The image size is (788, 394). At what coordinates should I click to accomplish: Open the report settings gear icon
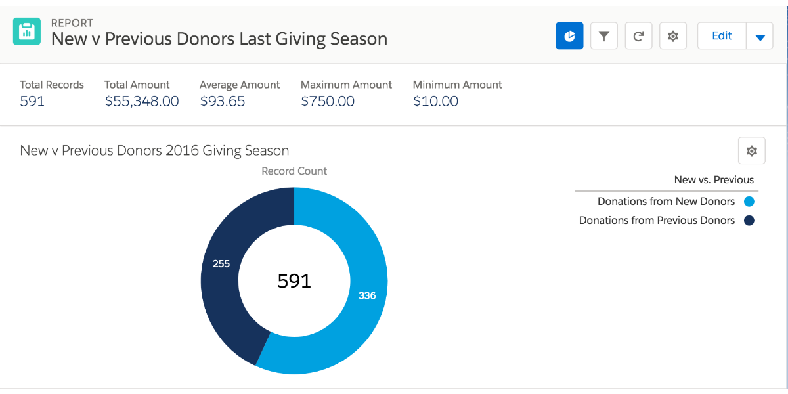[672, 35]
